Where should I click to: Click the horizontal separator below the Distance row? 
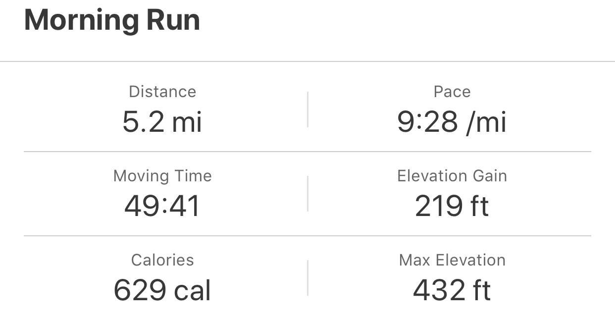[307, 151]
